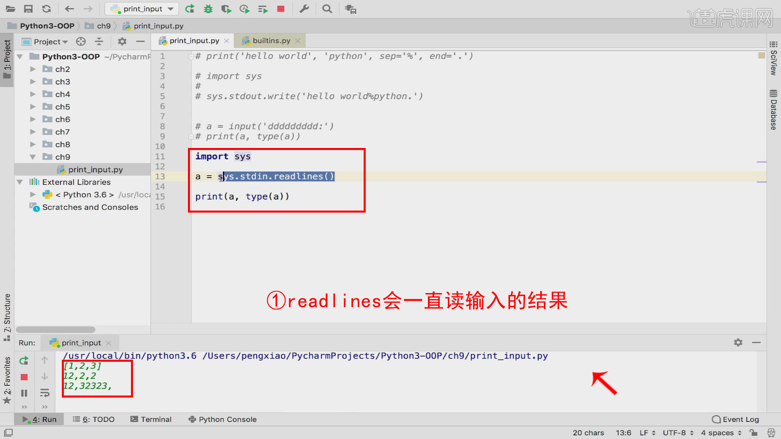Open the 6: TODO bottom tab
The image size is (781, 439).
(94, 419)
